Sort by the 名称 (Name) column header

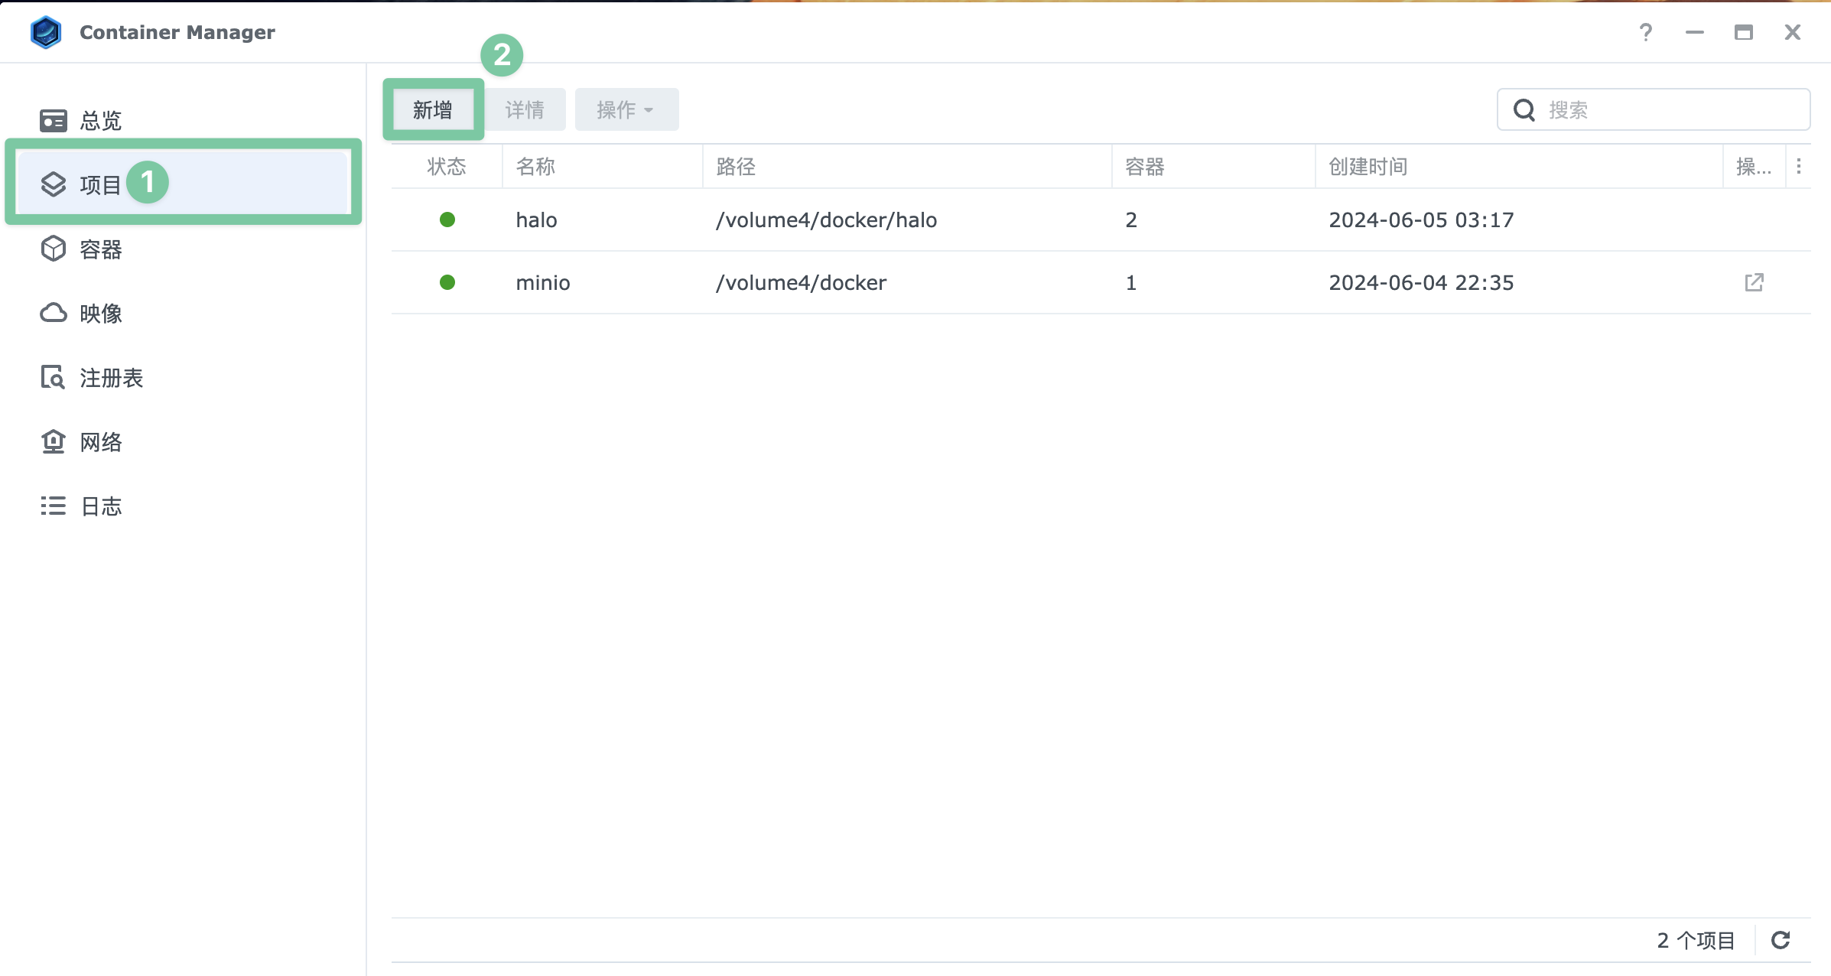[535, 167]
